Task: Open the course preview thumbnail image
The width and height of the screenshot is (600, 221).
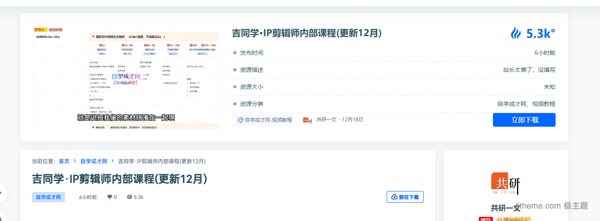Action: (x=126, y=78)
